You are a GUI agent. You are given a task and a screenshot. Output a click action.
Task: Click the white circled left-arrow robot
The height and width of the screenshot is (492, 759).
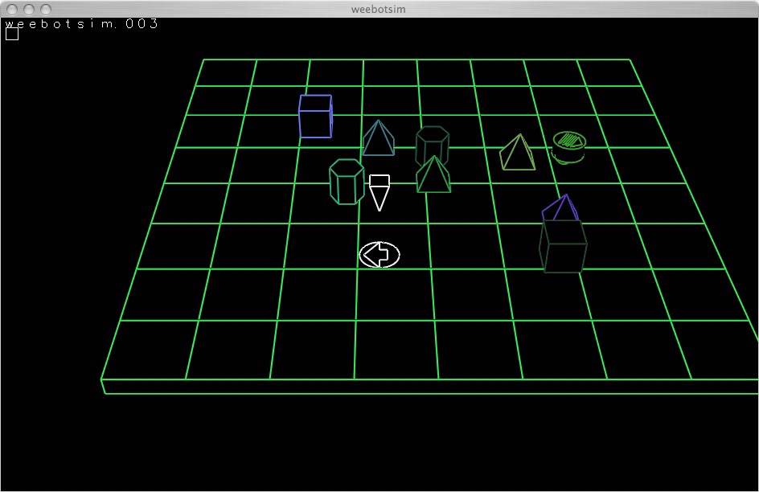point(379,255)
